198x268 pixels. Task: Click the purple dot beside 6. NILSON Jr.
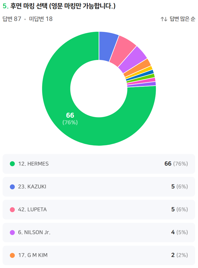12,232
